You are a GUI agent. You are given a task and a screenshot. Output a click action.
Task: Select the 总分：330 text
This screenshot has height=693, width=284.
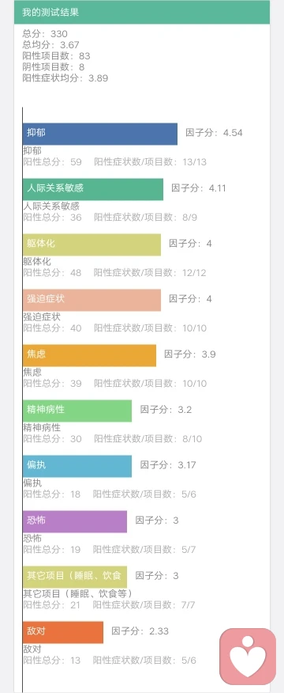coord(45,34)
